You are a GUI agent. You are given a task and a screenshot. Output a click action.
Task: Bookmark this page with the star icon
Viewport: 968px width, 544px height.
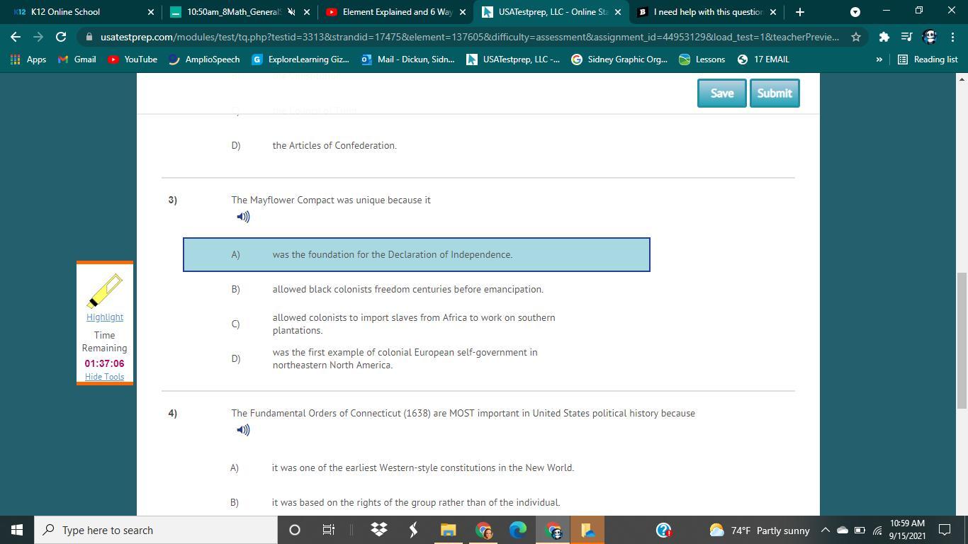point(856,37)
